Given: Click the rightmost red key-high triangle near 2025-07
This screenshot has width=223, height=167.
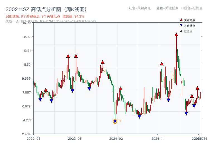Looking at the screenshot, I should (198, 88).
